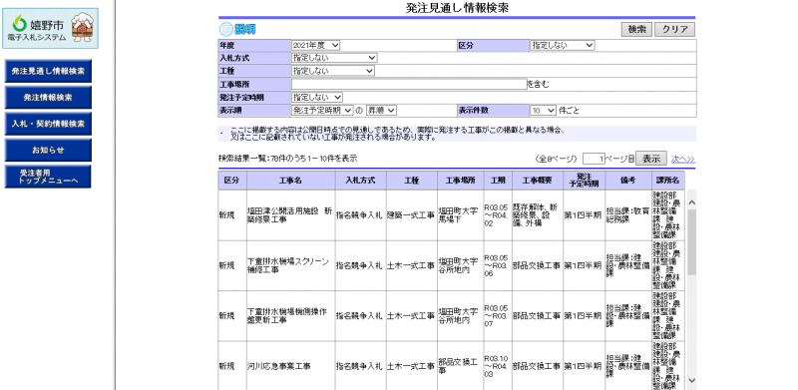Click the 工事名 column header
Viewport: 798px width, 390px height.
[x=290, y=181]
